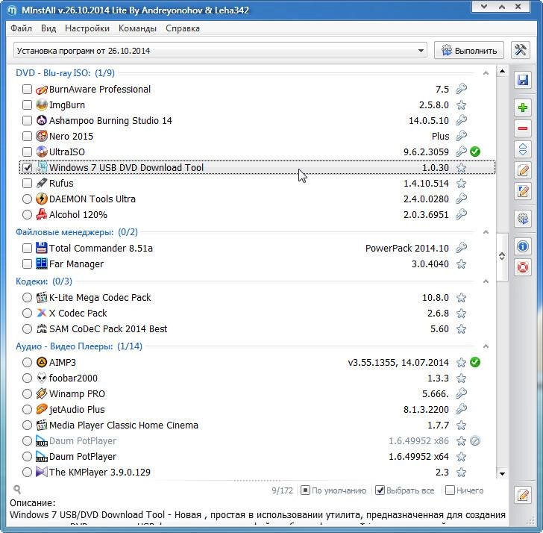543x533 pixels.
Task: Click The KMPlayer 3.9.0.129 entry
Action: 100,473
